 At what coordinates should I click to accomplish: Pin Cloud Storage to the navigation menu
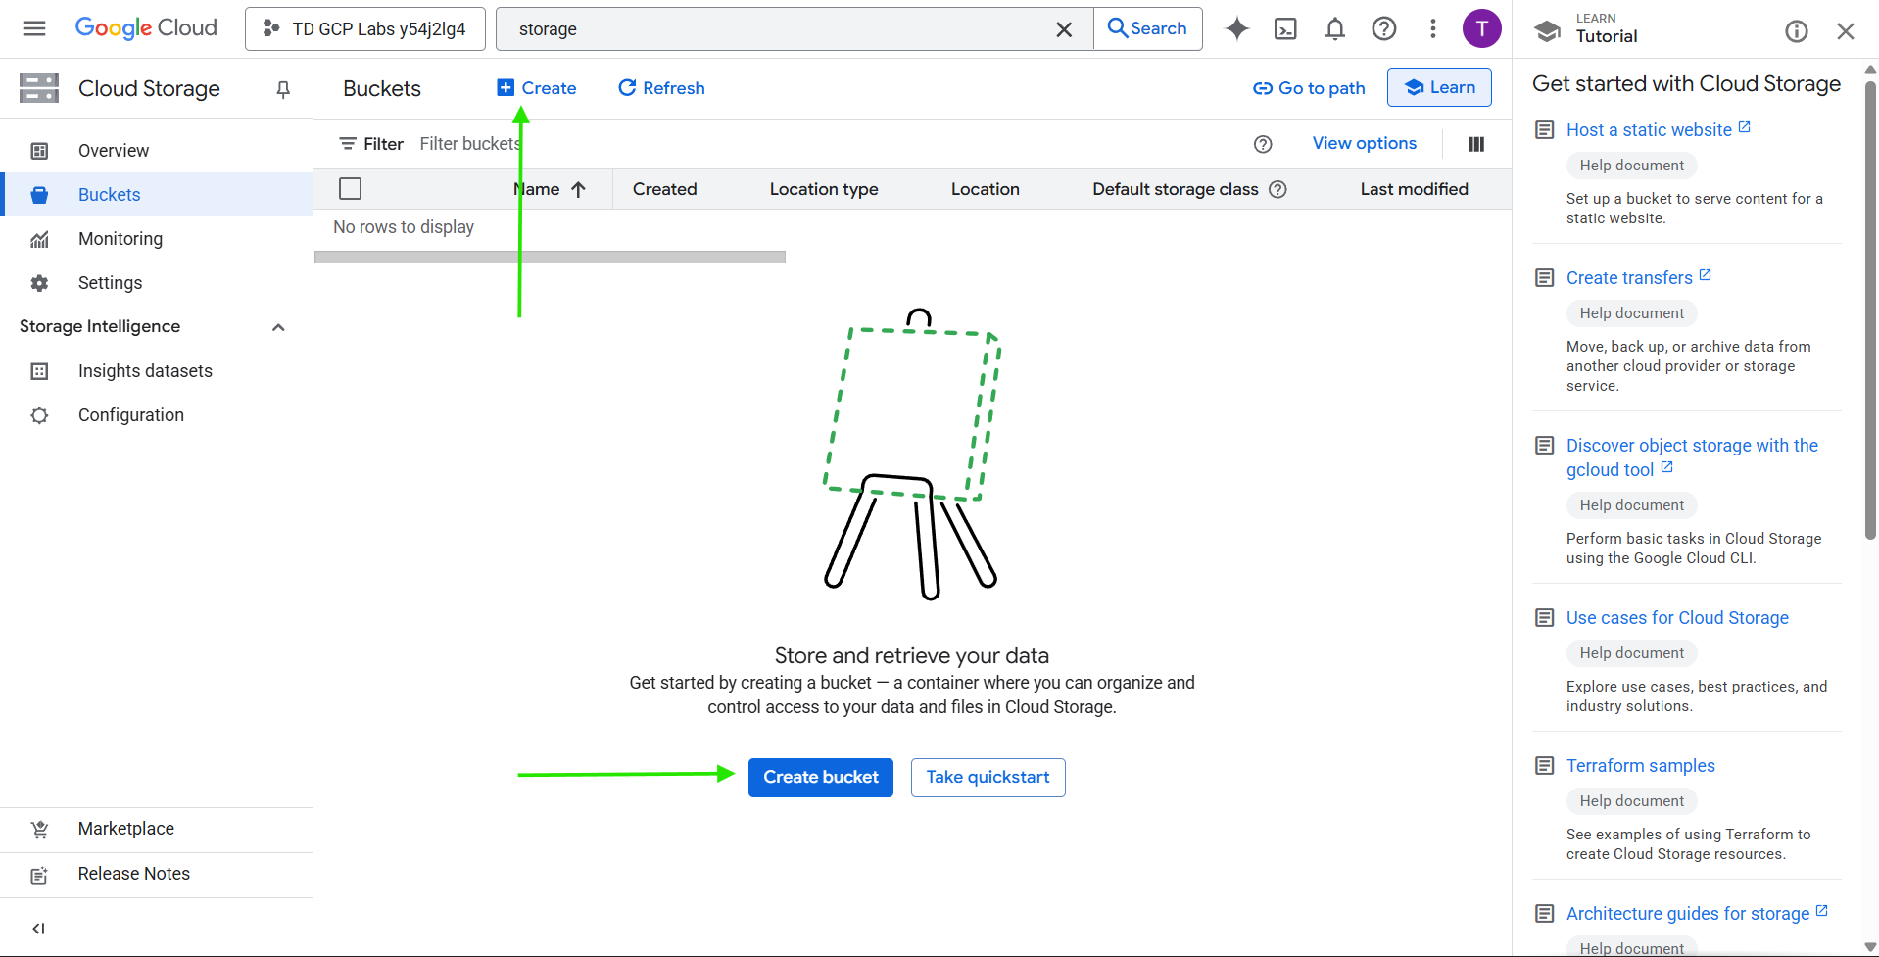click(283, 89)
